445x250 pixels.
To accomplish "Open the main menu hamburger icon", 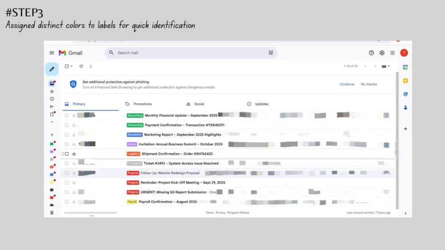I will pyautogui.click(x=52, y=53).
